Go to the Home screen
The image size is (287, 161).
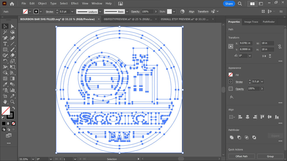pos(12,4)
